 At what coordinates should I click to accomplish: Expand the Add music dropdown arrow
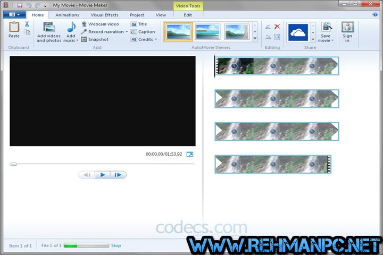tap(77, 40)
